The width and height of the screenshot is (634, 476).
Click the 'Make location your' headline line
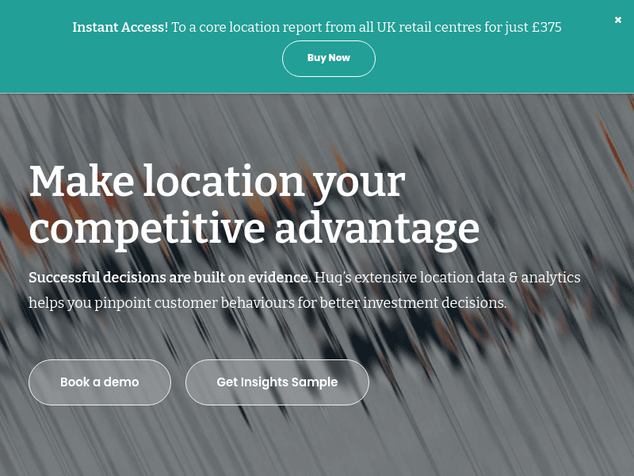[216, 182]
